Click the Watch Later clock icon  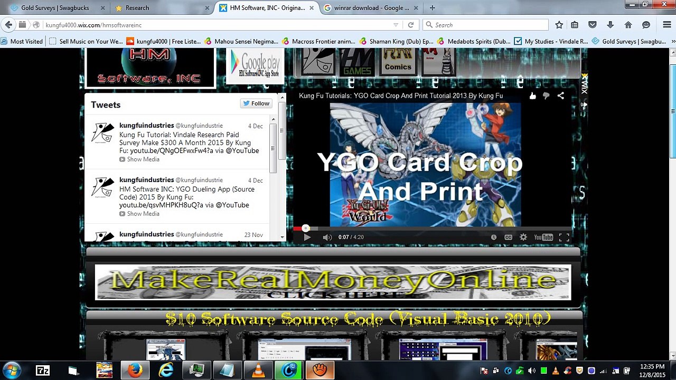click(x=493, y=237)
